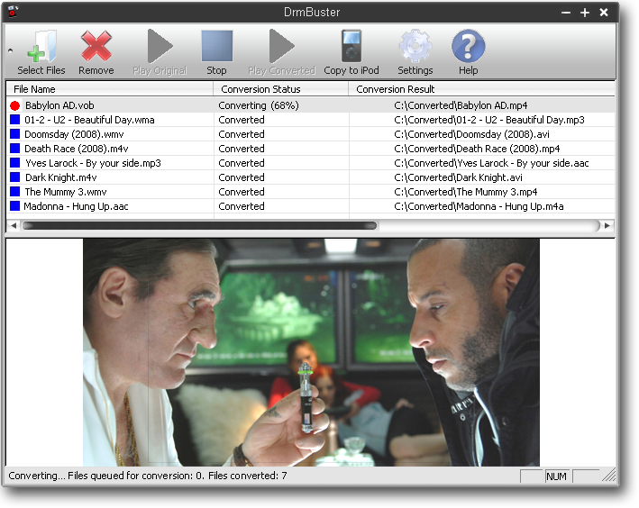The image size is (639, 508).
Task: Click blue square beside Death Race (2008).m4v
Action: pos(15,149)
